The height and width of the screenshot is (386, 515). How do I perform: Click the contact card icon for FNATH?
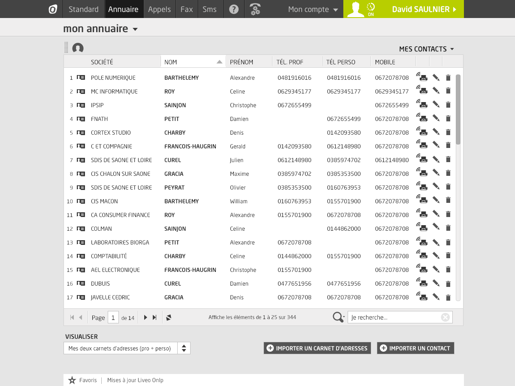coord(81,119)
